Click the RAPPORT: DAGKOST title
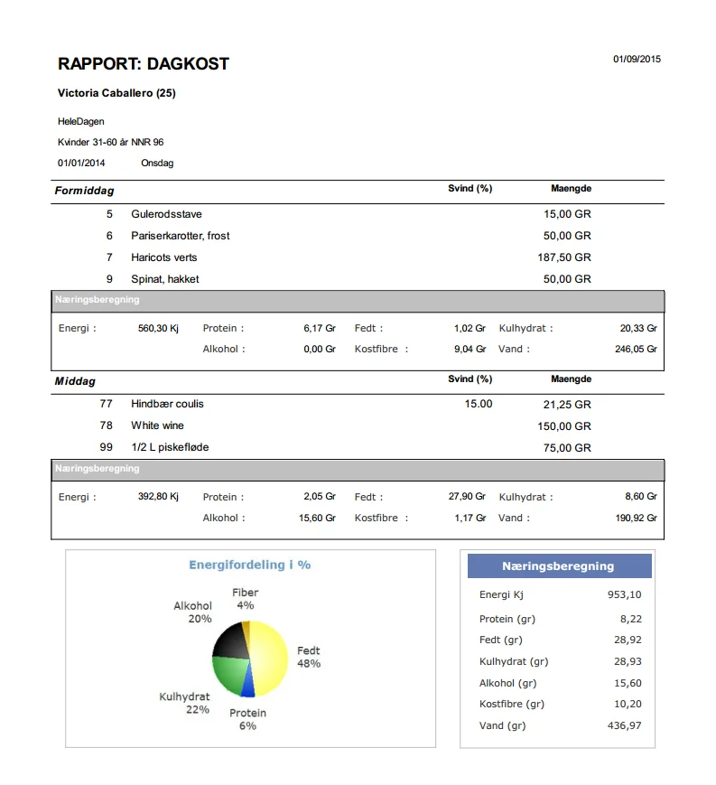 click(144, 64)
